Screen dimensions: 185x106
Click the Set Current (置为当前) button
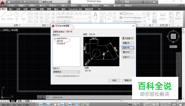click(128, 38)
